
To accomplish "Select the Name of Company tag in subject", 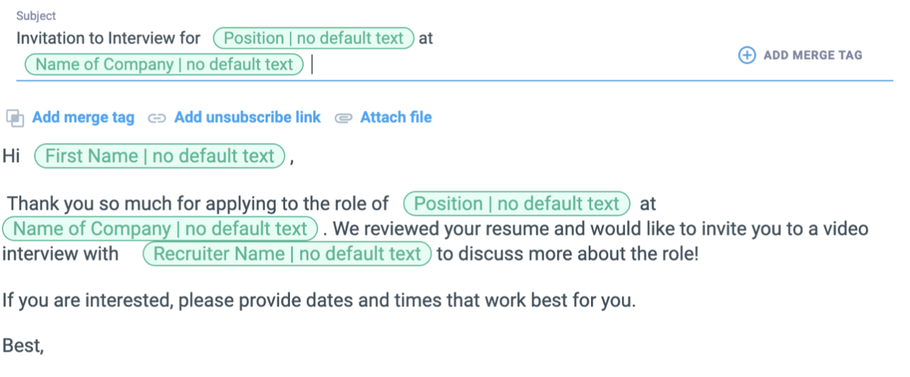I will pos(164,64).
